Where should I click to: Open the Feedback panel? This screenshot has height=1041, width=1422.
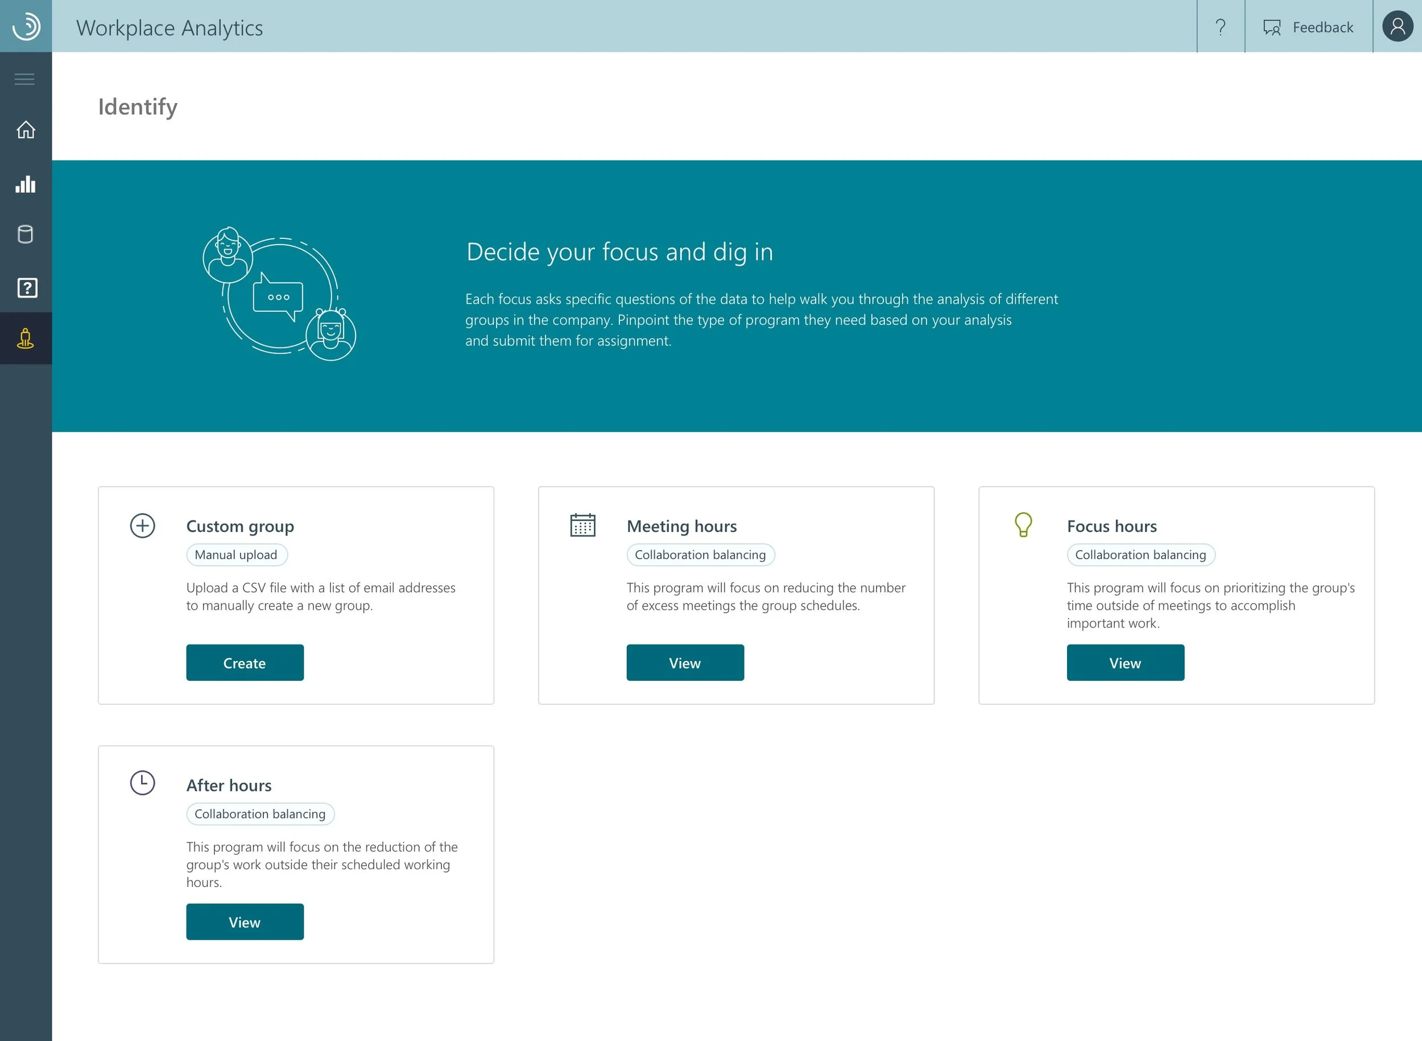click(1308, 27)
